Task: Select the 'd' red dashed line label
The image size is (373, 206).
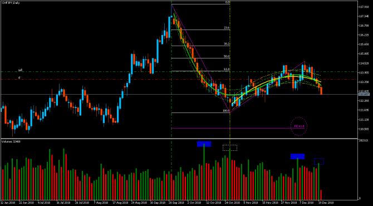Action: (x=19, y=77)
